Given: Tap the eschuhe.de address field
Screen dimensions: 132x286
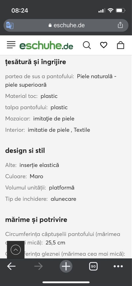Looking at the screenshot, I should click(66, 25).
